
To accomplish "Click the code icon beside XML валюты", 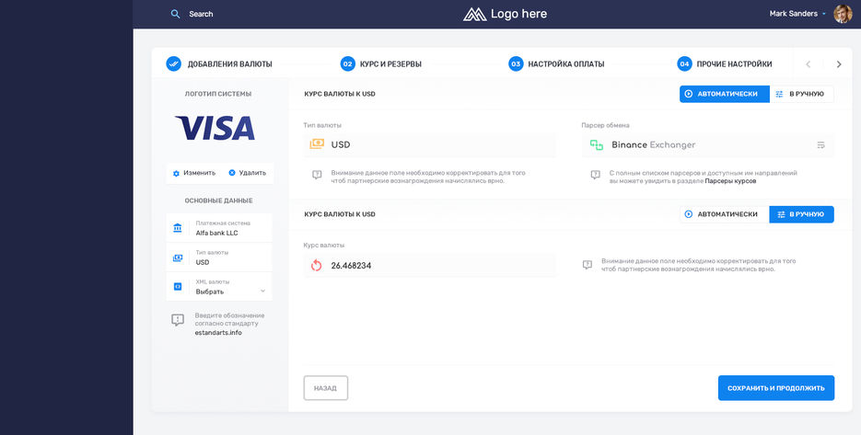I will [178, 286].
